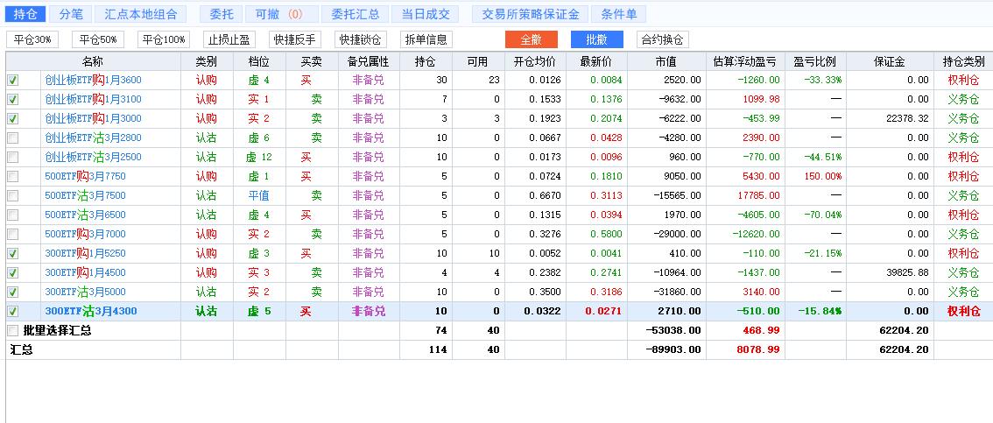Image resolution: width=993 pixels, height=423 pixels.
Task: Sort by the 名称 column header
Action: tap(93, 61)
